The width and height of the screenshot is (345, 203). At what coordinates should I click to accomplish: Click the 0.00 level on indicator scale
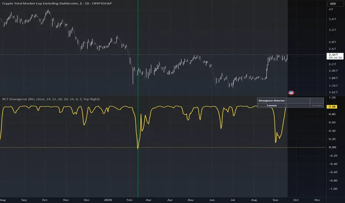pyautogui.click(x=332, y=147)
